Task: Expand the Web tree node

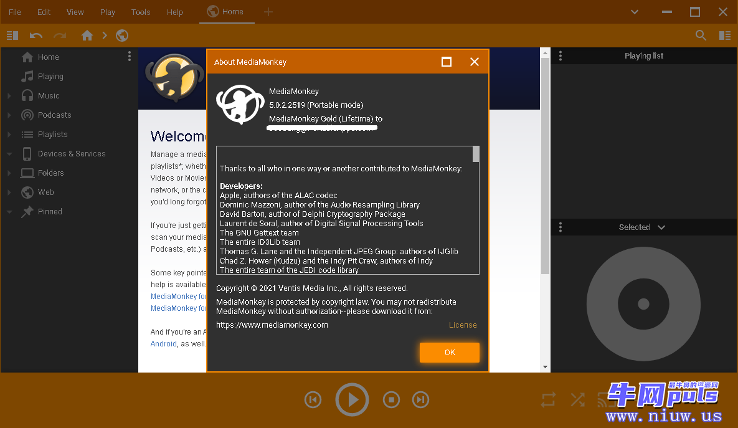Action: (x=9, y=192)
